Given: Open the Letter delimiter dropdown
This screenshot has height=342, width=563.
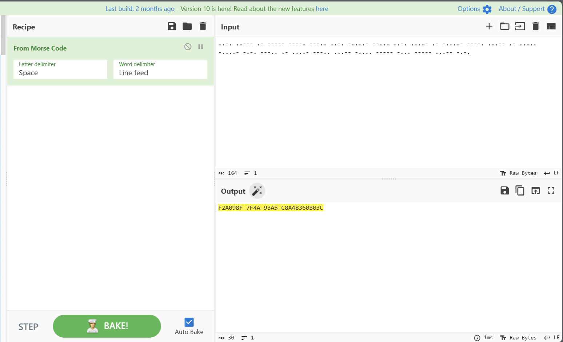Looking at the screenshot, I should 60,69.
